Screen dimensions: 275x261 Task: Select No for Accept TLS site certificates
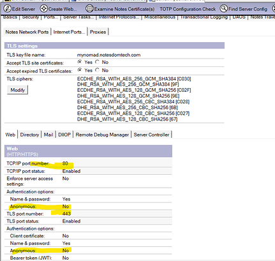click(97, 62)
